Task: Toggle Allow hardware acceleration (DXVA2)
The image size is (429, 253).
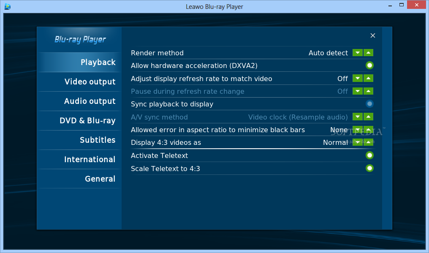Action: tap(369, 65)
